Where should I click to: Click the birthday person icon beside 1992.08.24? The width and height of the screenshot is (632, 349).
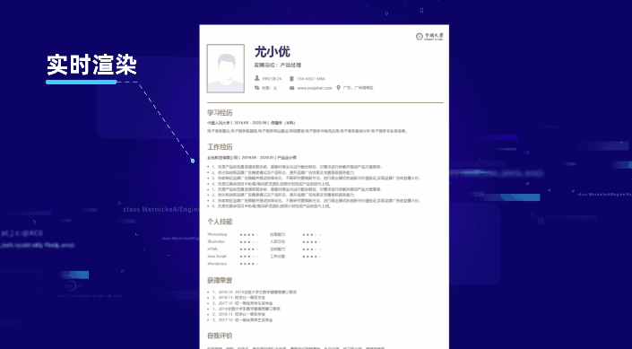[x=257, y=78]
